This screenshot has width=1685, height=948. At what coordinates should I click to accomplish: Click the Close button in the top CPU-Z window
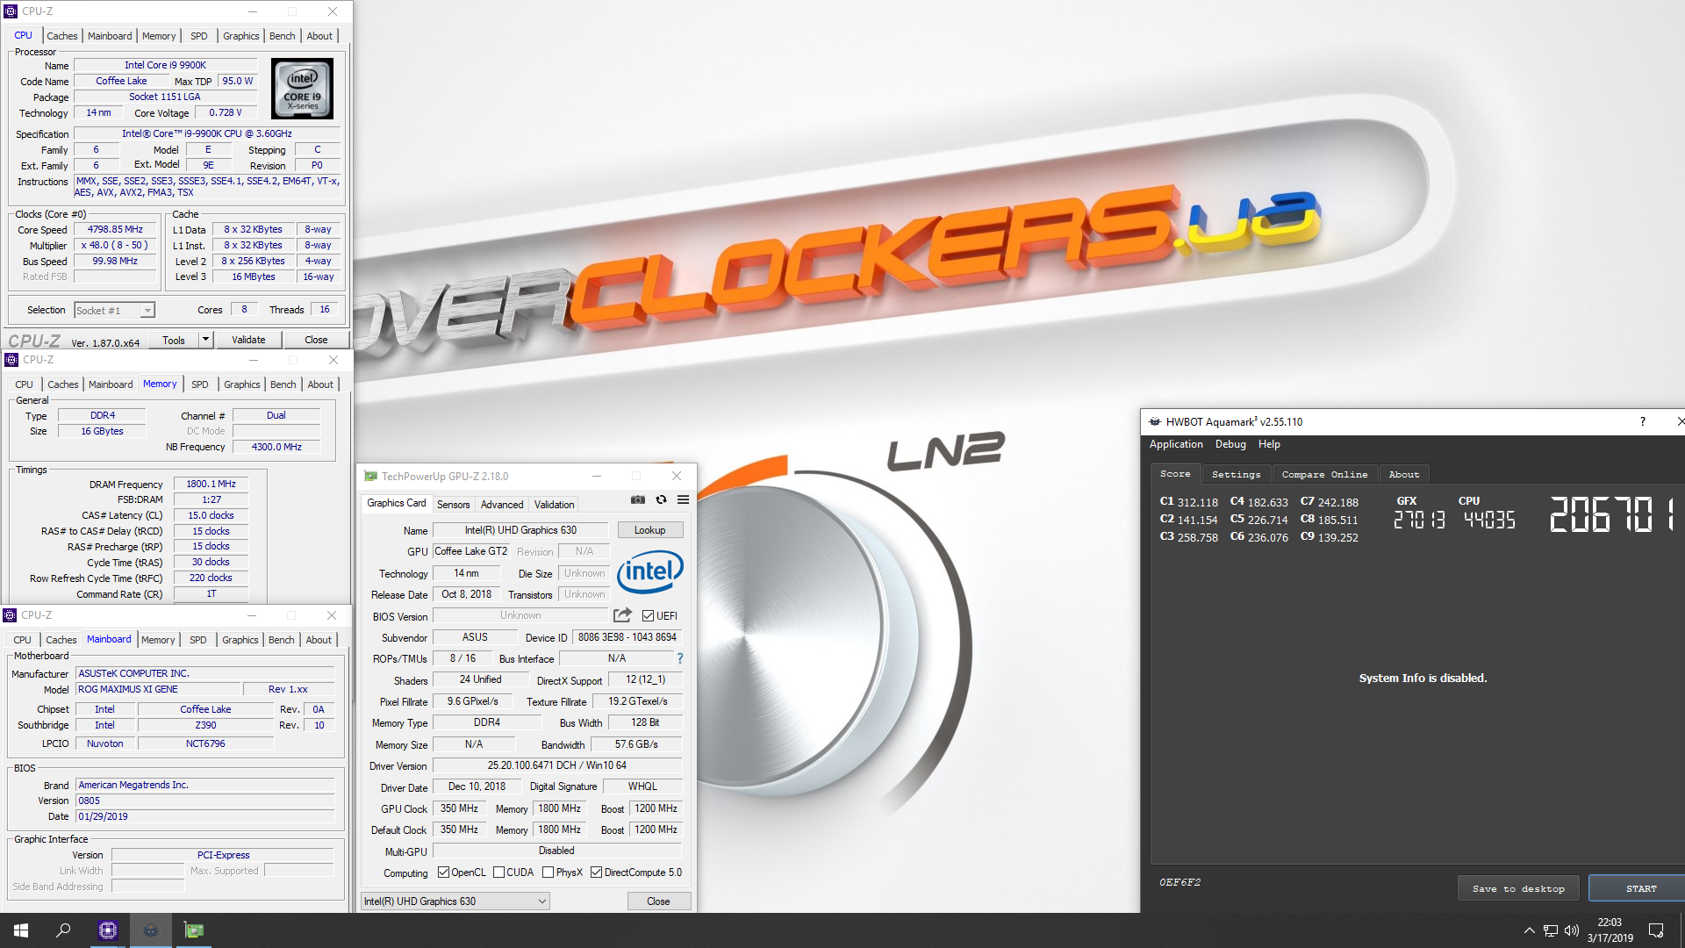click(x=316, y=340)
